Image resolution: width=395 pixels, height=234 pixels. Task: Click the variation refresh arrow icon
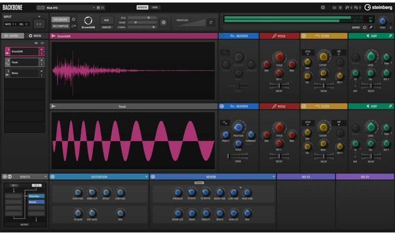211,22
